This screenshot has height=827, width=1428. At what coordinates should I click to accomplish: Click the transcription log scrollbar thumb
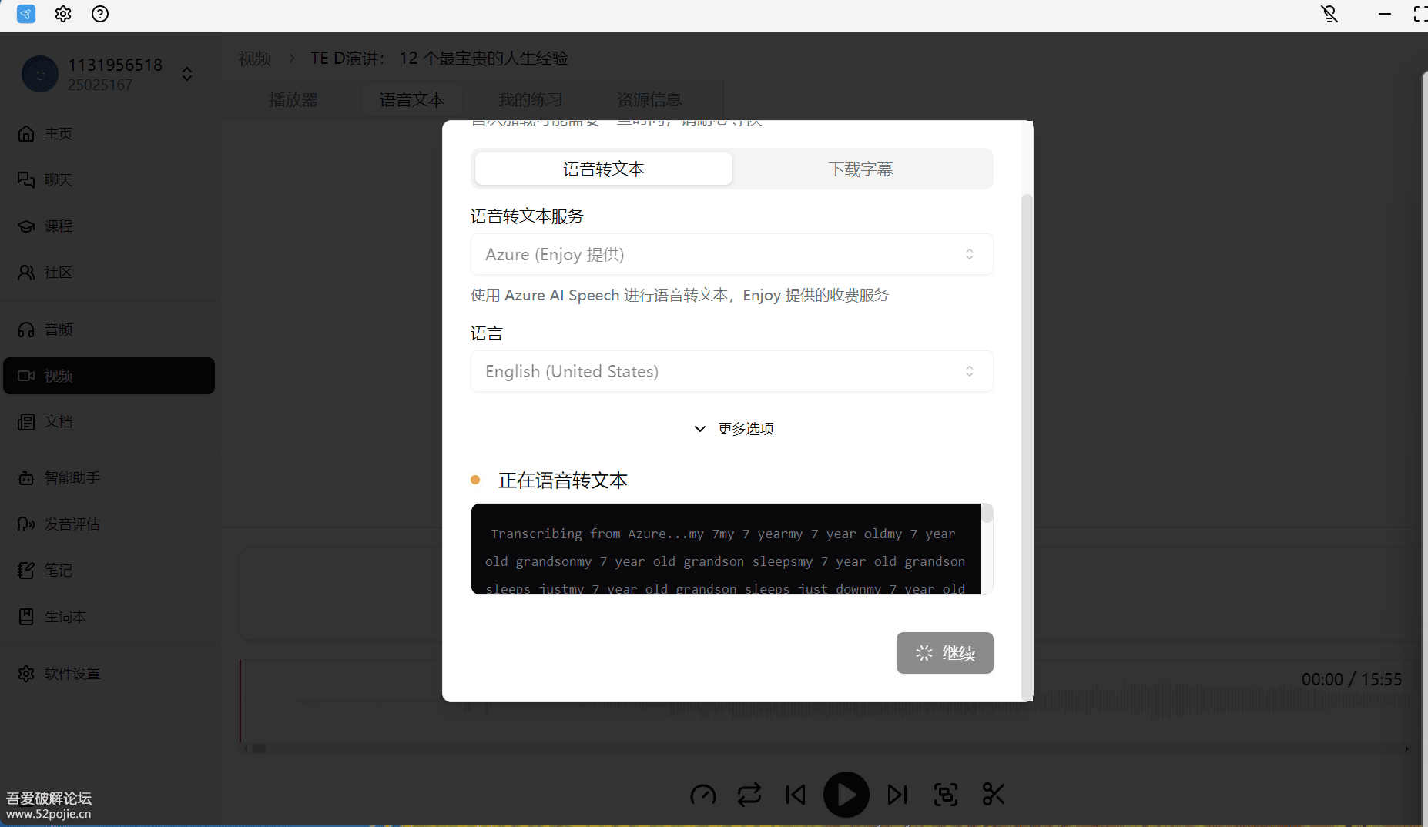987,514
